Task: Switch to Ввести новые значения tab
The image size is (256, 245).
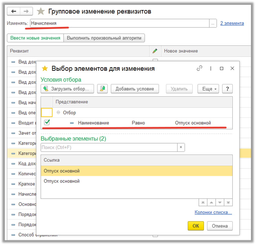Action: point(35,38)
